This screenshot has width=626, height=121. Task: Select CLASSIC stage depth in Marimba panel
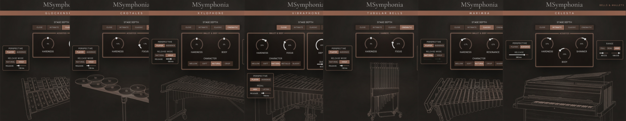pos(487,27)
